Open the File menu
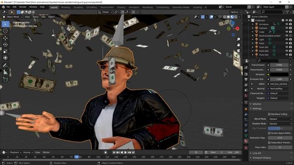Image resolution: width=294 pixels, height=165 pixels. [8, 7]
